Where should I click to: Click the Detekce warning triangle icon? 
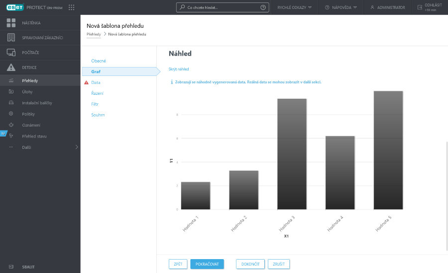(11, 67)
